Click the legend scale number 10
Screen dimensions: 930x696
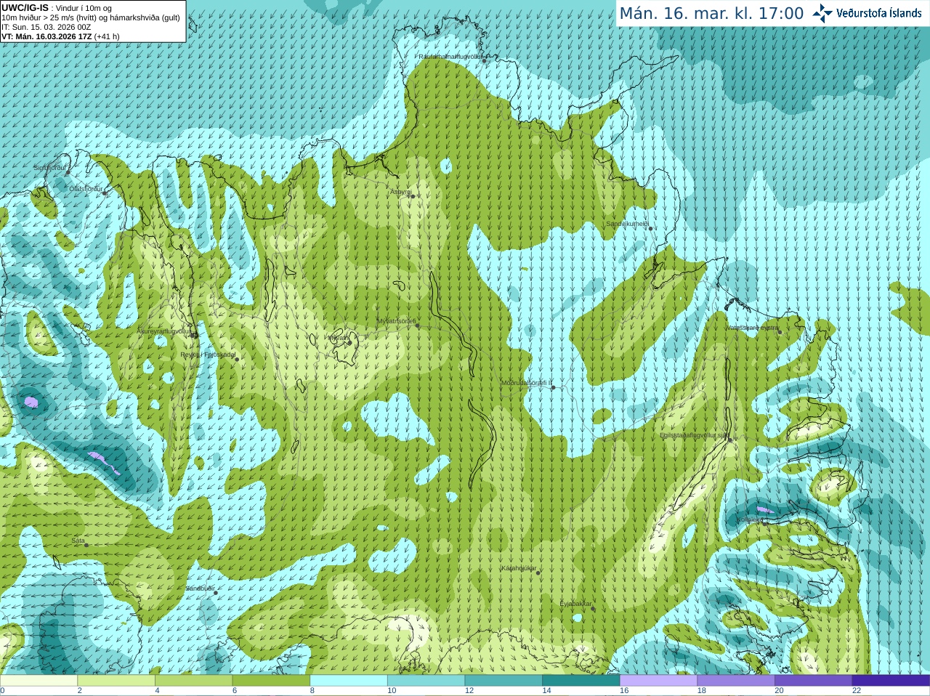coord(392,691)
